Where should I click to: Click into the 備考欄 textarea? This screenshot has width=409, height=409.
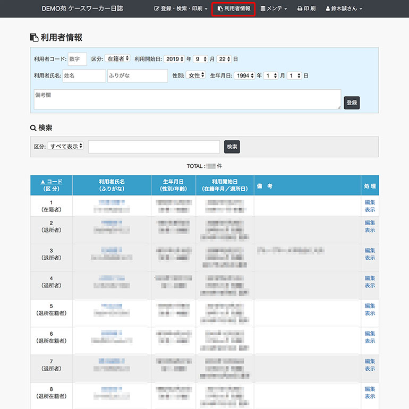click(188, 99)
